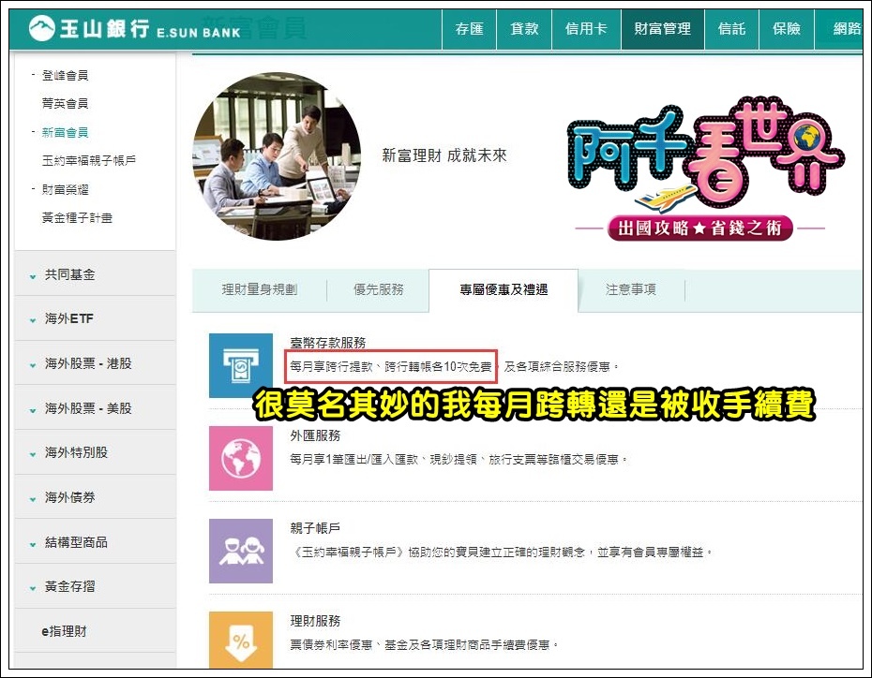872x678 pixels.
Task: Click the orange percent wealth service icon
Action: click(241, 641)
